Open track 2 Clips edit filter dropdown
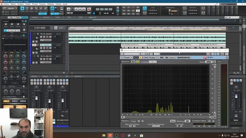Viewport: 246px width, 138px height. (46, 51)
